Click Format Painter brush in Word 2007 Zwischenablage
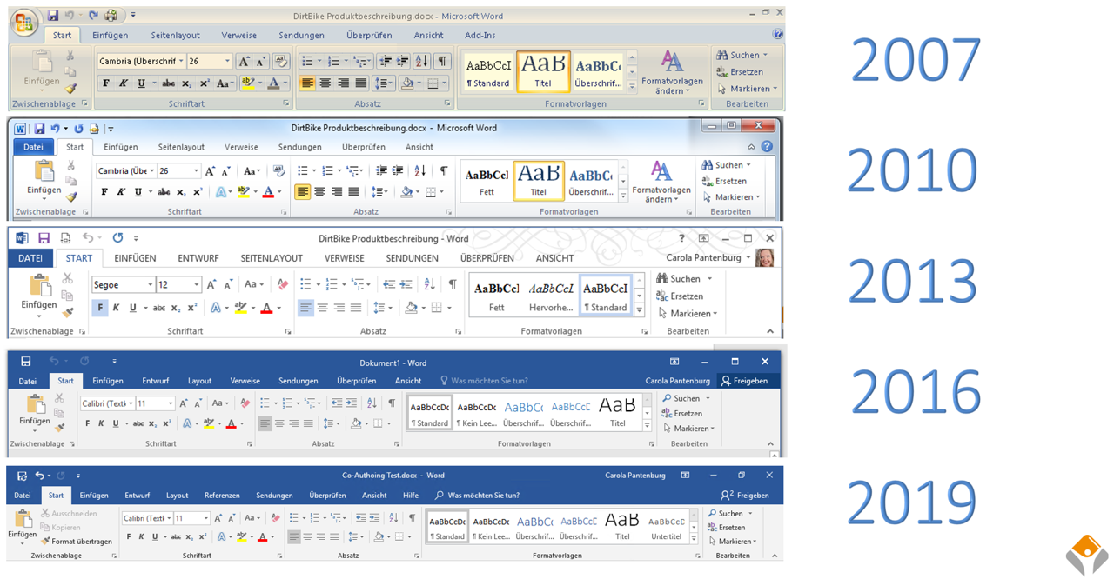 coord(71,88)
